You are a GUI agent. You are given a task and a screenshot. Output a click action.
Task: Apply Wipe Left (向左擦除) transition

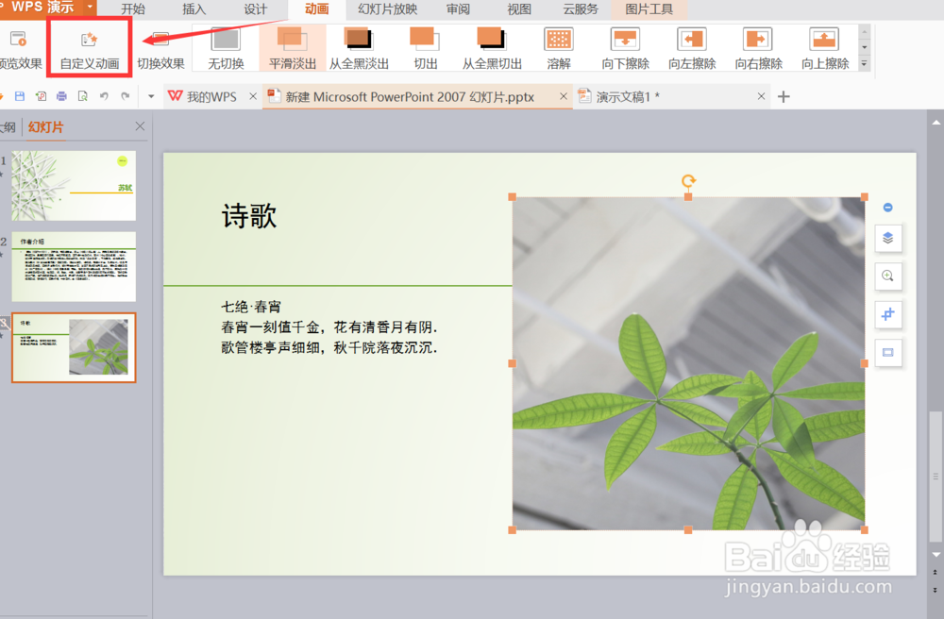(x=692, y=49)
